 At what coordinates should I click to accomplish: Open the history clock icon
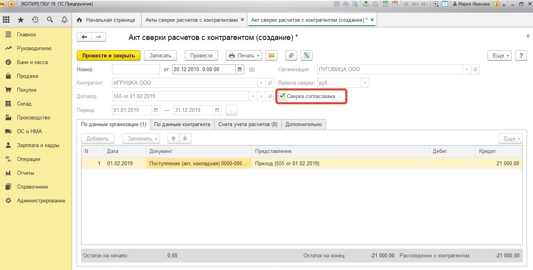[35, 20]
